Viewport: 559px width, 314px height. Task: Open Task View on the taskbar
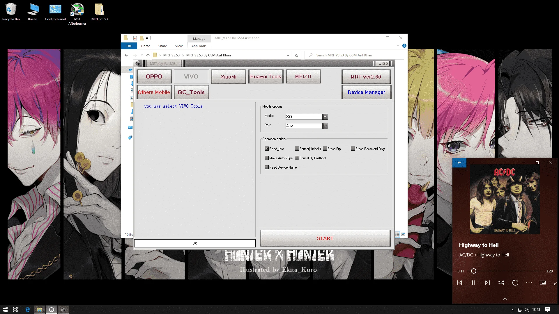tap(16, 310)
